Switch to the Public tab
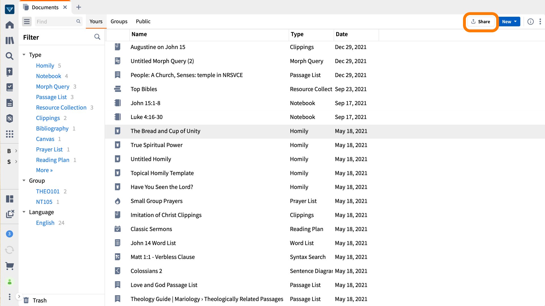The height and width of the screenshot is (306, 545). pos(143,21)
